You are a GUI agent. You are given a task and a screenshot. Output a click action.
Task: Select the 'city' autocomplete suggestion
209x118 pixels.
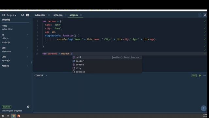[x=107, y=68]
